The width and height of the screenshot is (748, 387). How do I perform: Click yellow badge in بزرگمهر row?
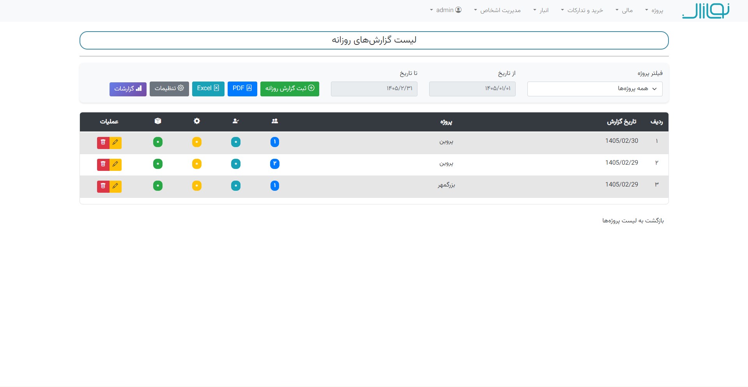(x=197, y=186)
